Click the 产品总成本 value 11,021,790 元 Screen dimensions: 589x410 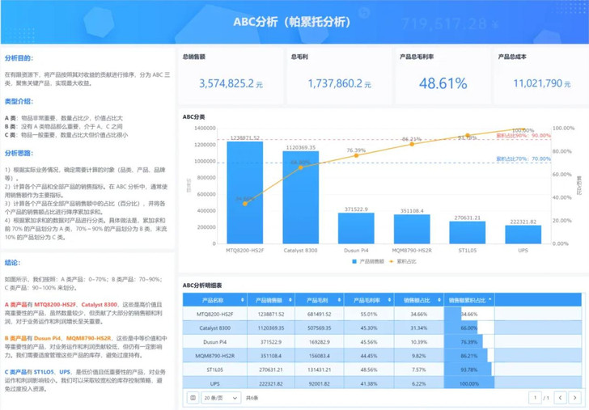pyautogui.click(x=542, y=83)
